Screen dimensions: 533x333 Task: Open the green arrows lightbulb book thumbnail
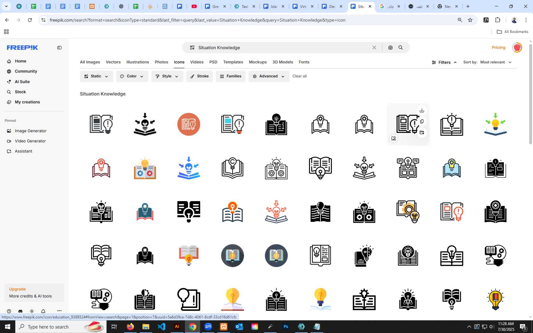(x=496, y=124)
